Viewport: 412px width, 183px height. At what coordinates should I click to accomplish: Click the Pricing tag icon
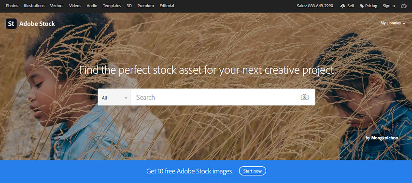click(x=362, y=6)
